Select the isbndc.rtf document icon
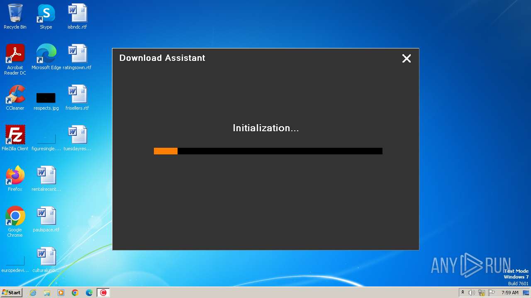531x298 pixels. 77,17
